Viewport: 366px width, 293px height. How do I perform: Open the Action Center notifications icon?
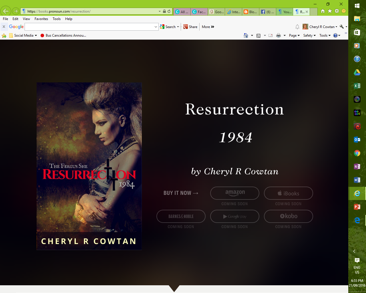357,260
